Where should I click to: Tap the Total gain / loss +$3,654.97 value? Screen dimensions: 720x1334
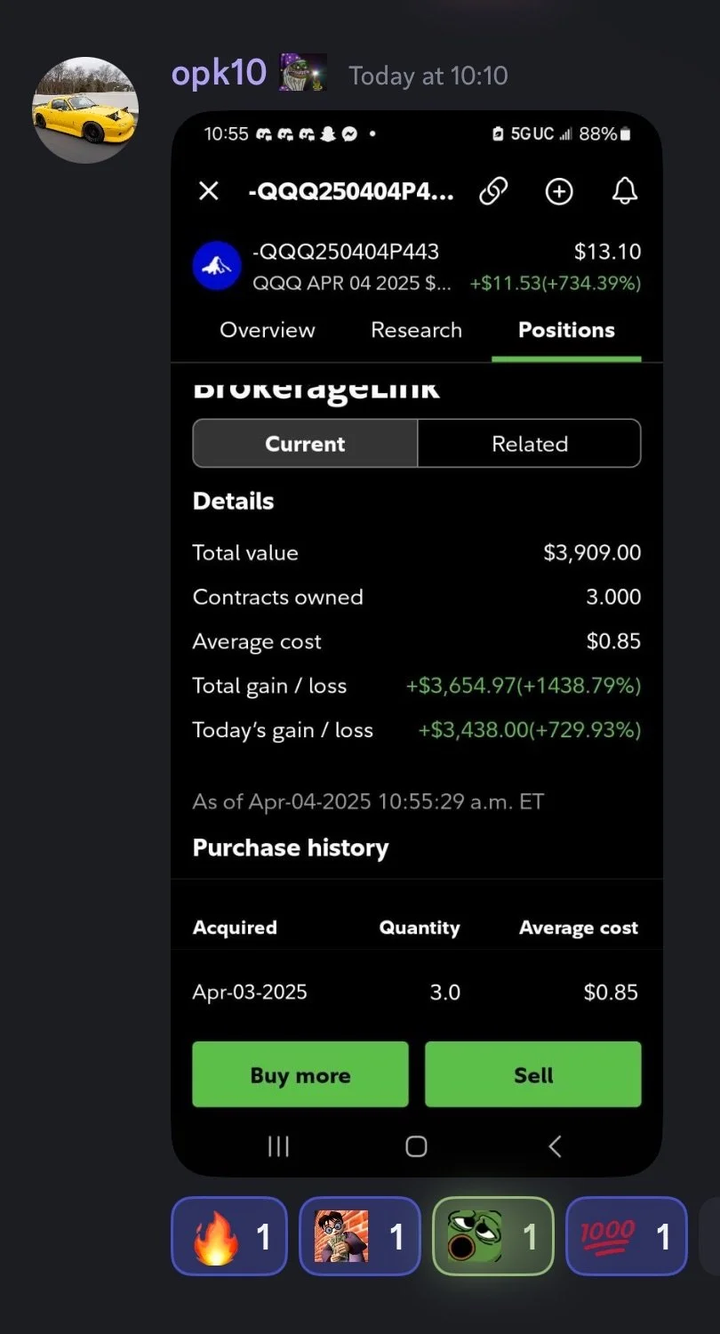pyautogui.click(x=524, y=686)
